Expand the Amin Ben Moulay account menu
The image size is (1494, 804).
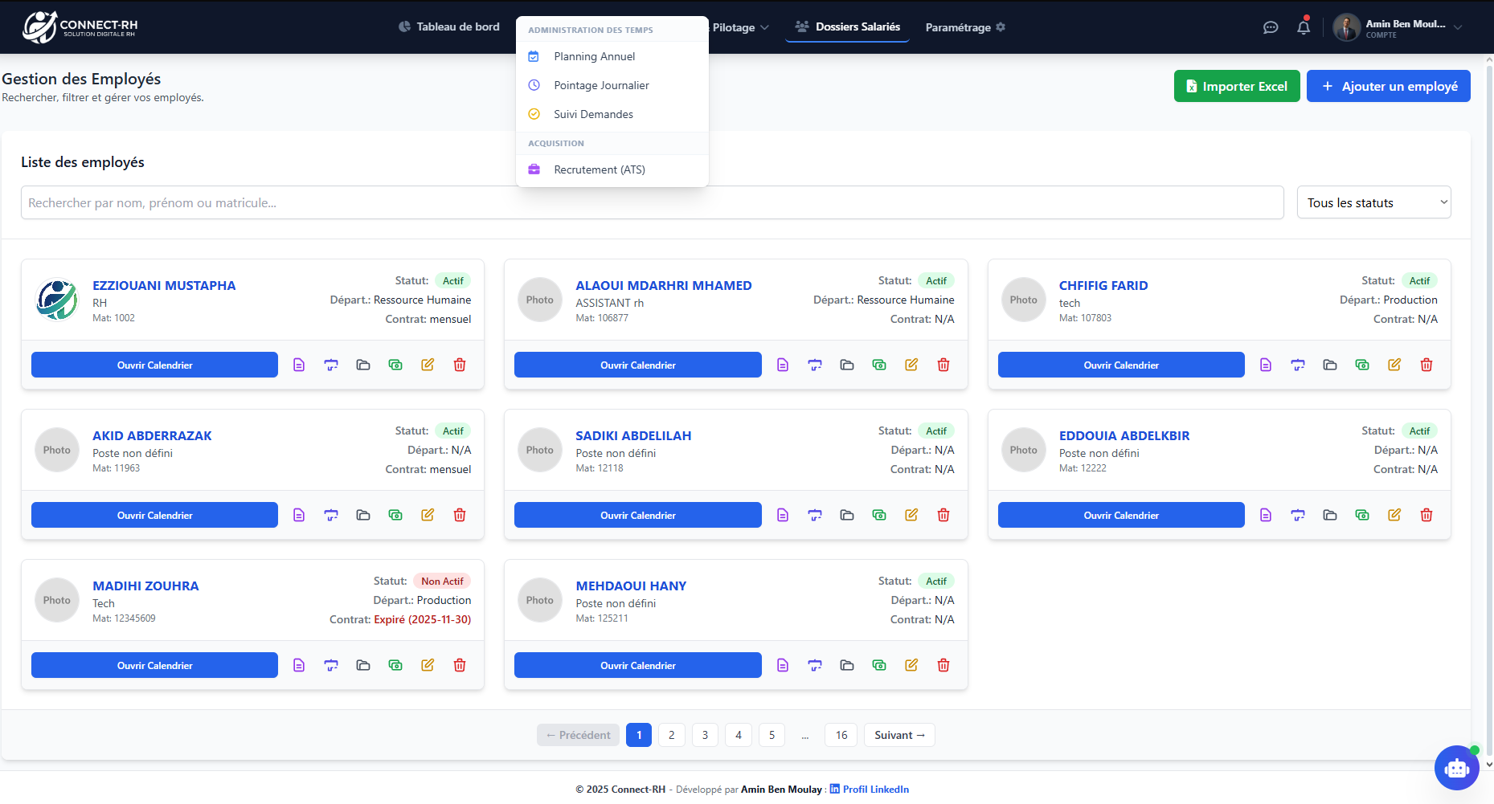[x=1398, y=27]
